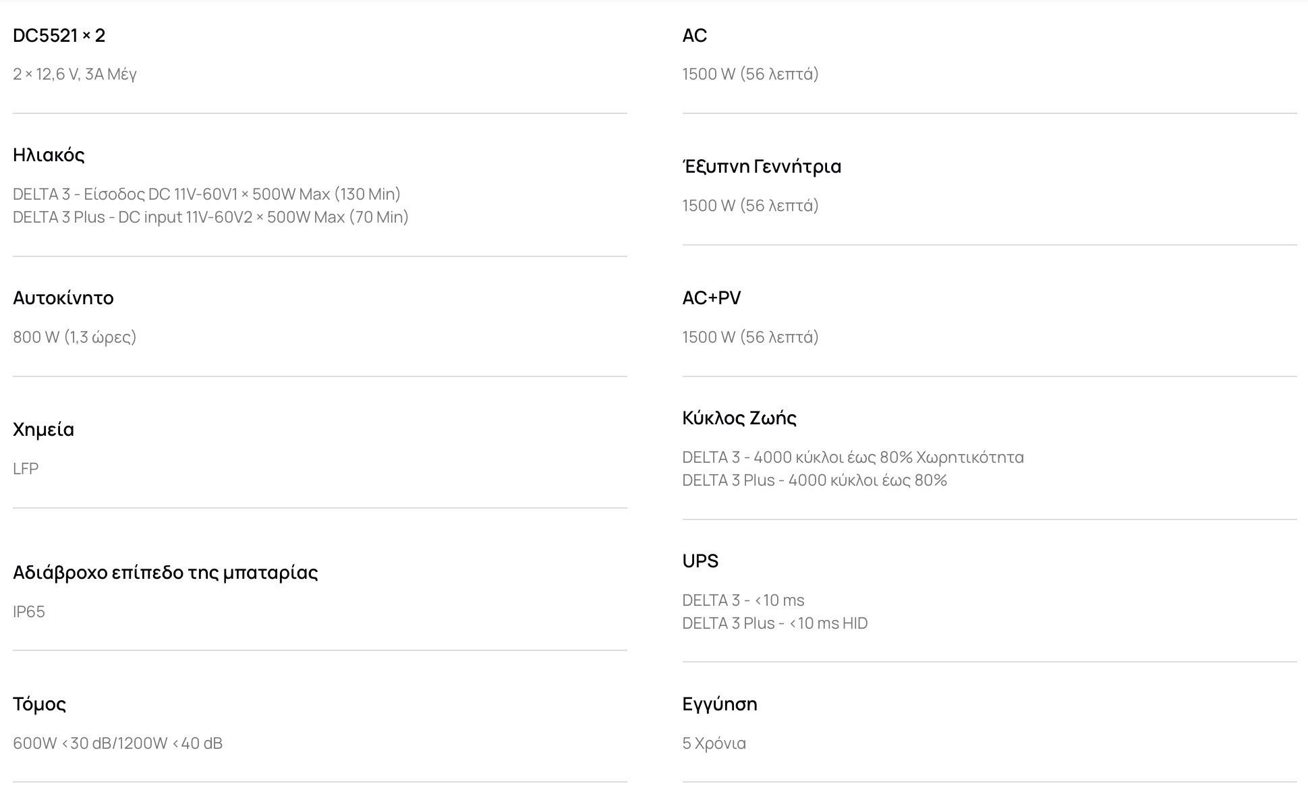The image size is (1308, 794).
Task: Click the Αδιάβροχο επίπεδο της μπαταρίας heading
Action: pyautogui.click(x=165, y=573)
